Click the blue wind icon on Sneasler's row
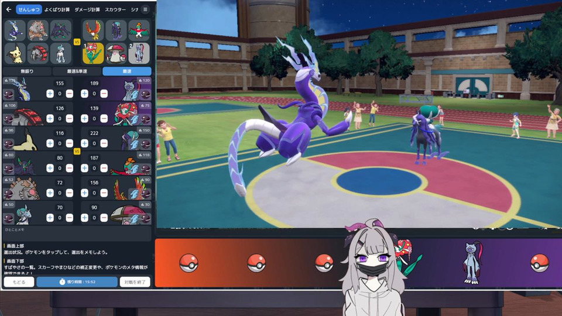Screen dimensions: 562x316 (x=134, y=95)
